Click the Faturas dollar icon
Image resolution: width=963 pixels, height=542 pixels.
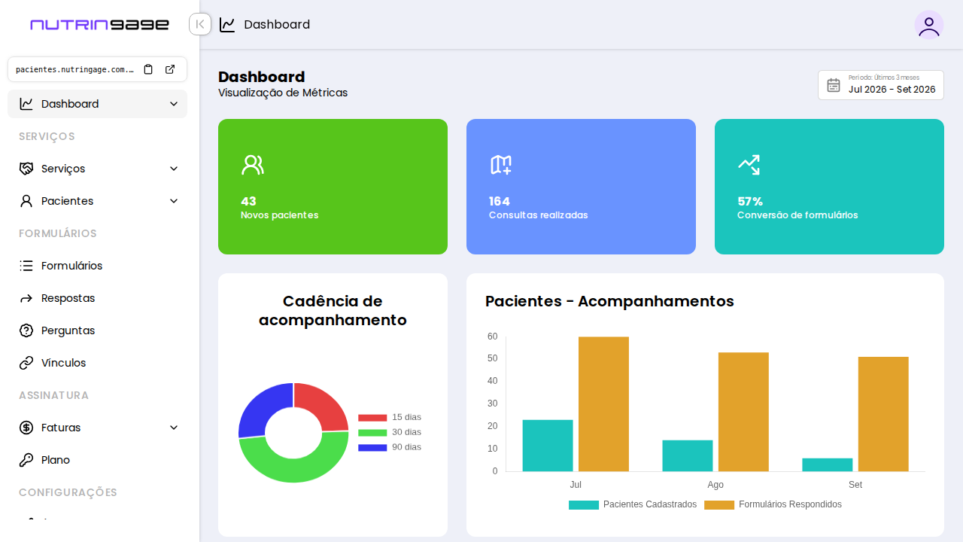(26, 428)
